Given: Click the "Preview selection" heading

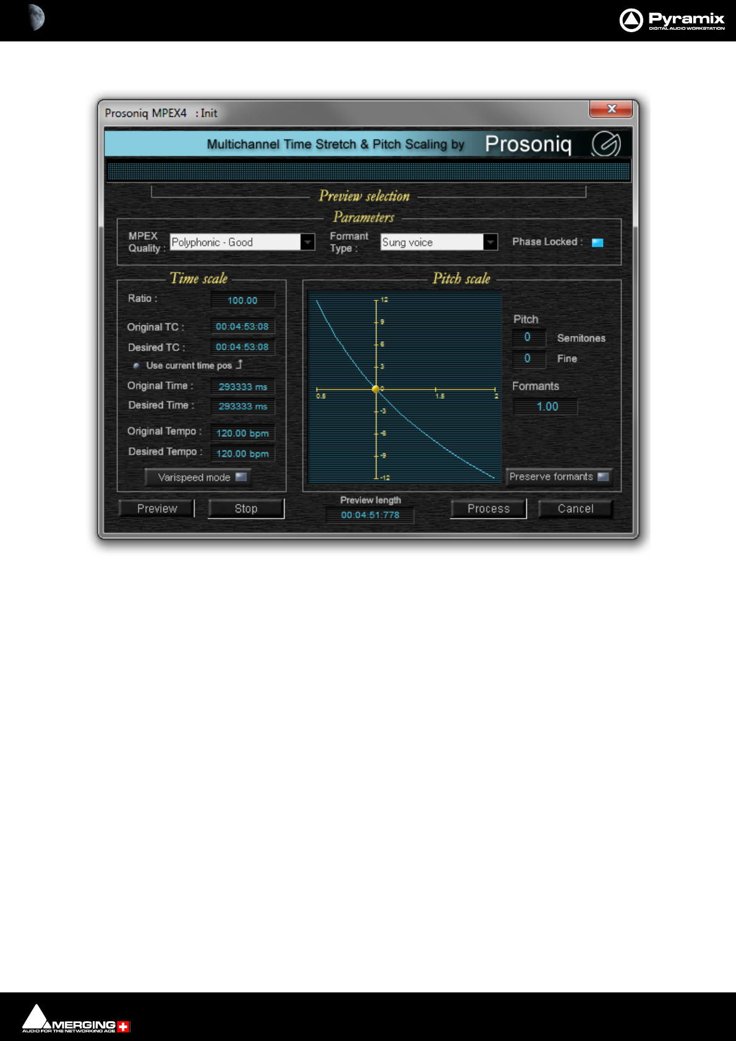Looking at the screenshot, I should 364,196.
